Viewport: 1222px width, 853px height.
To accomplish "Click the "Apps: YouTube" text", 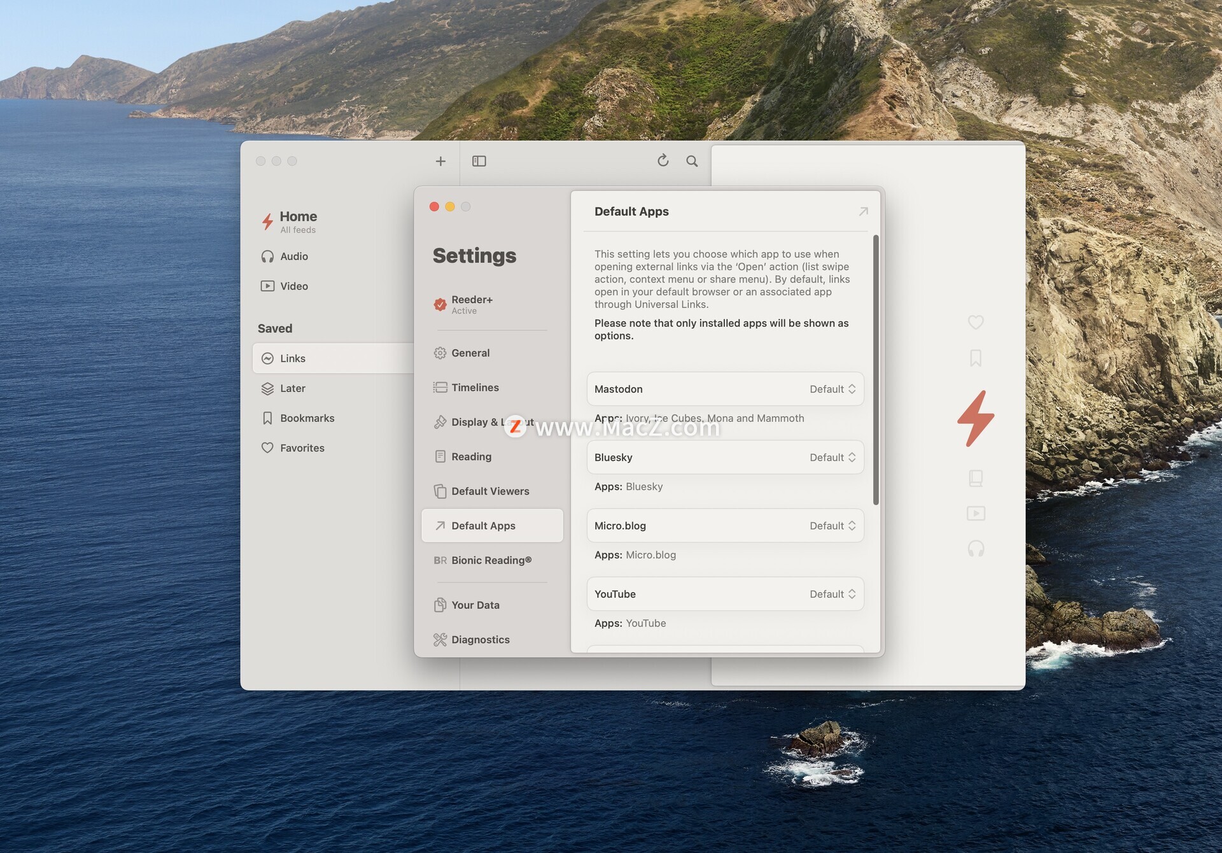I will point(630,623).
